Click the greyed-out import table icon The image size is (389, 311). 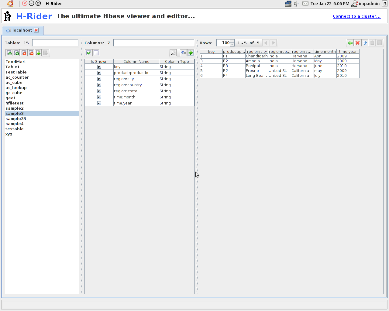tap(46, 53)
